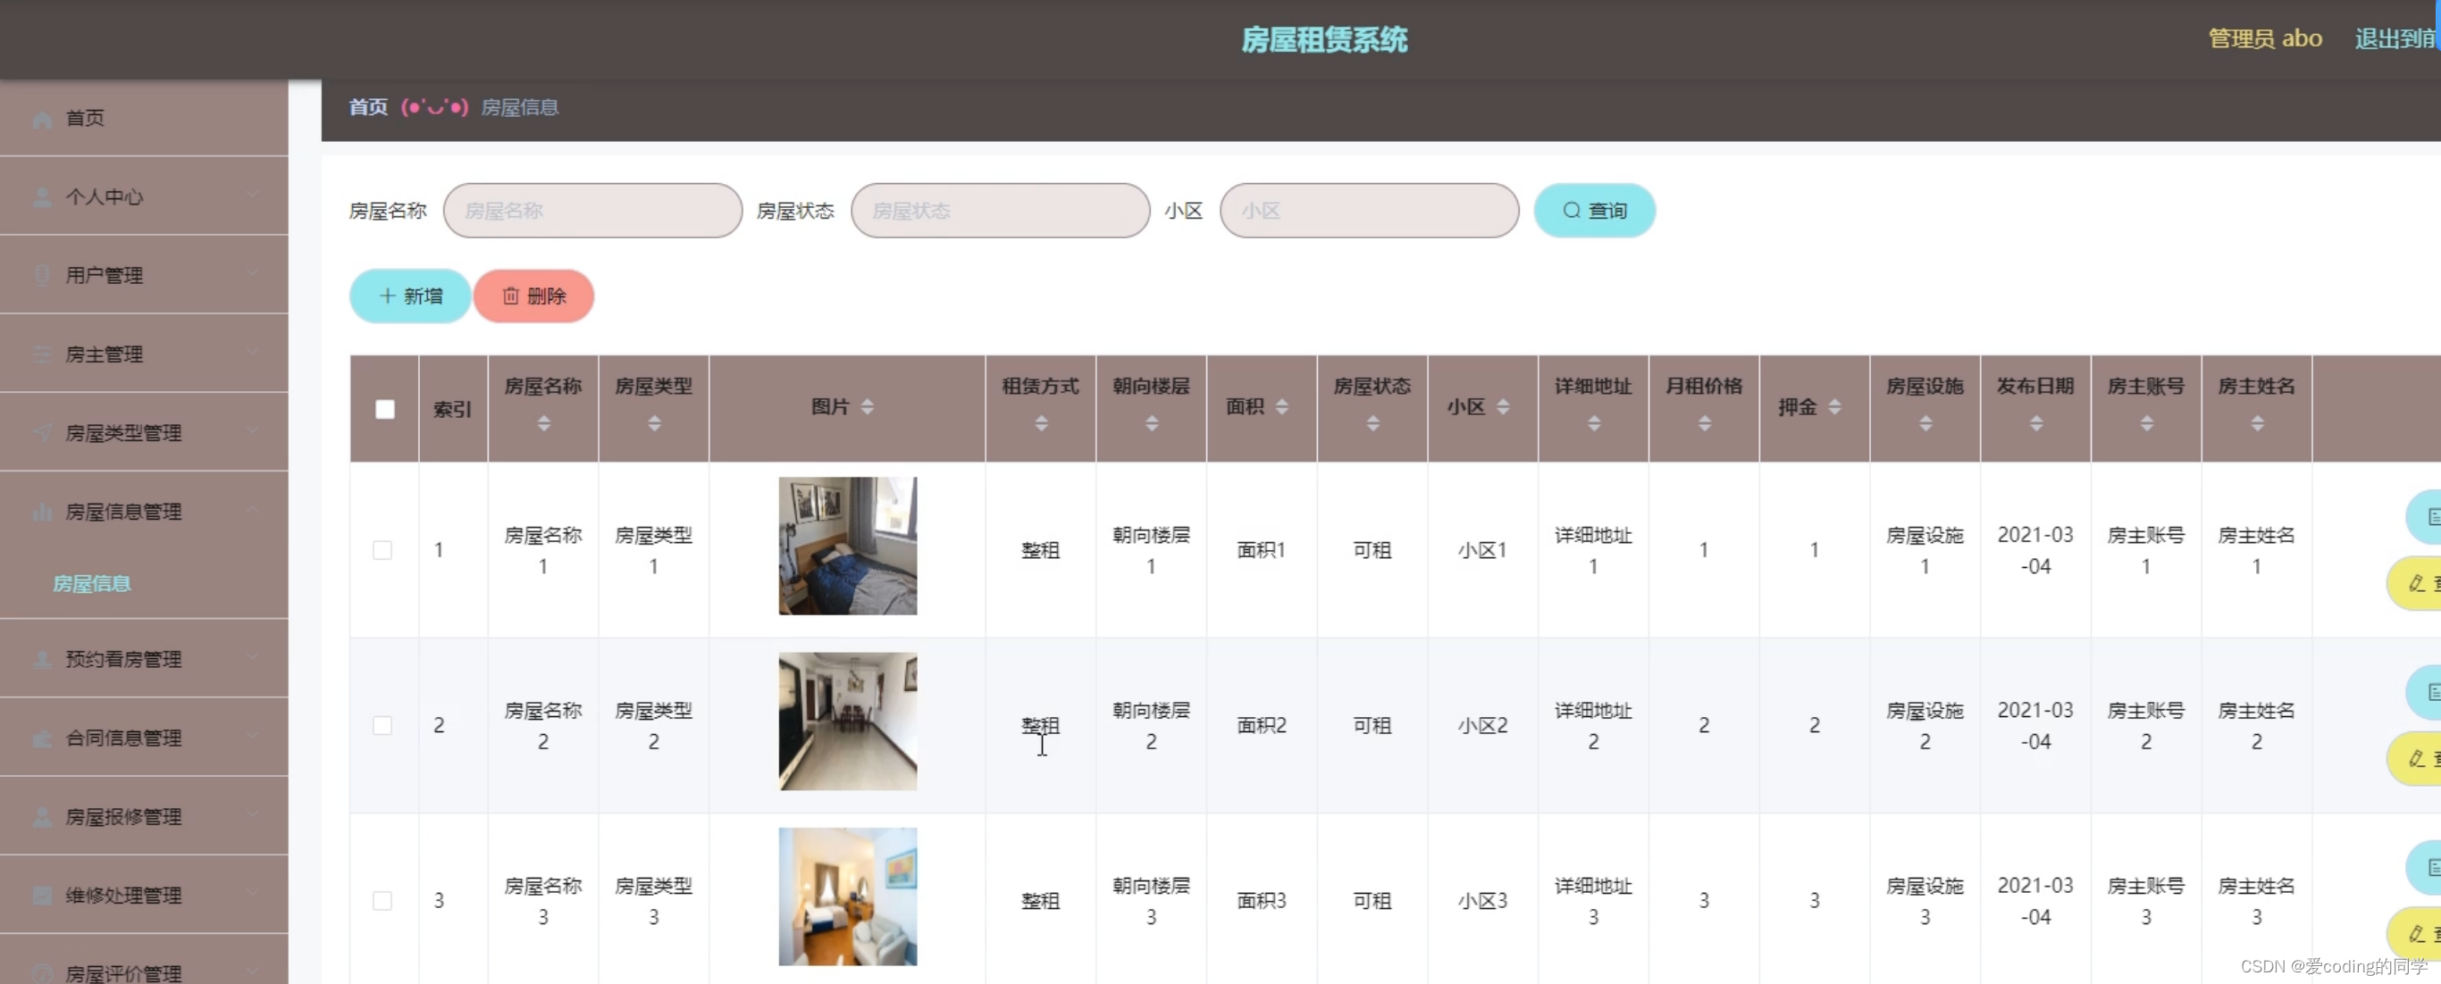Viewport: 2441px width, 984px height.
Task: Click the sort arrows on 面积 column
Action: (x=1282, y=407)
